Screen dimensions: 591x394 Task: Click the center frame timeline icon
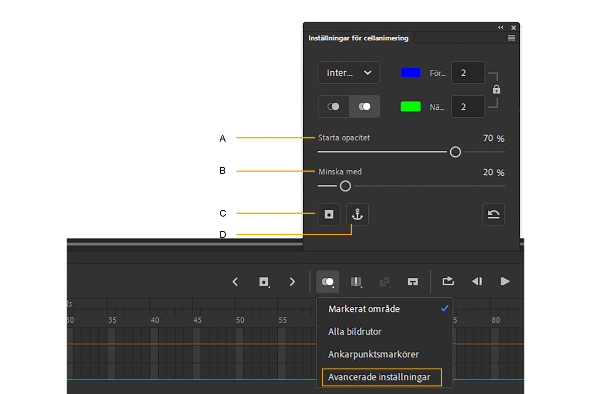[412, 282]
